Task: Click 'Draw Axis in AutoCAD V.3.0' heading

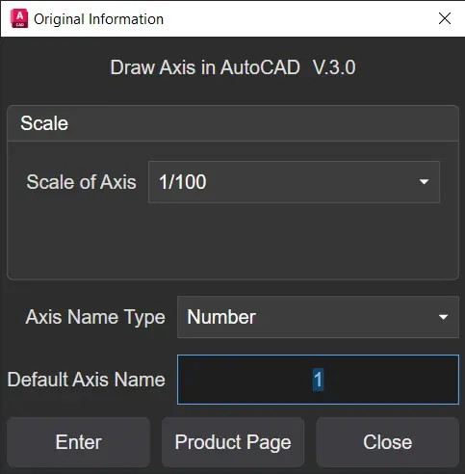Action: [233, 67]
